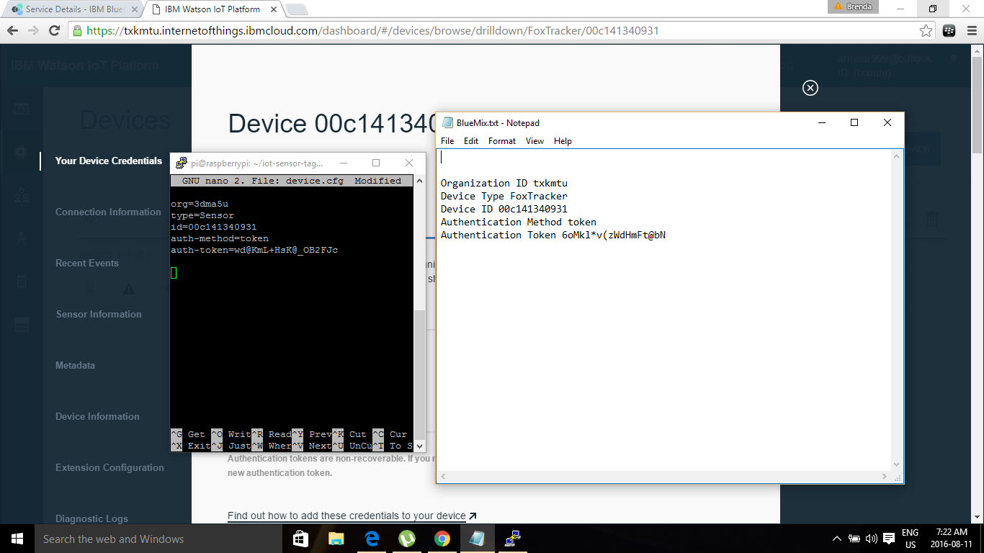Image resolution: width=984 pixels, height=553 pixels.
Task: Click the Notepad icon in the BlueMix.txt title bar
Action: tap(447, 123)
